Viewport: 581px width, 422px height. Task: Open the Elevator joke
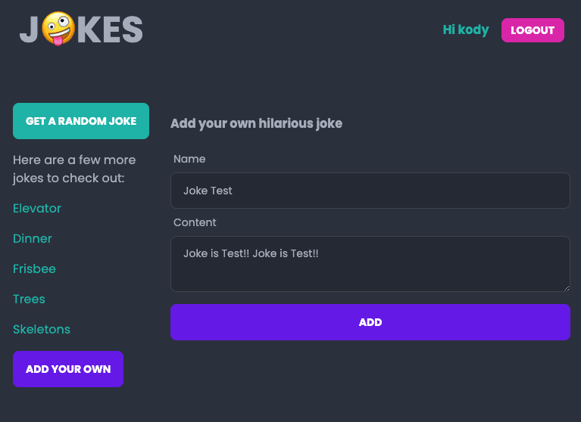tap(37, 208)
